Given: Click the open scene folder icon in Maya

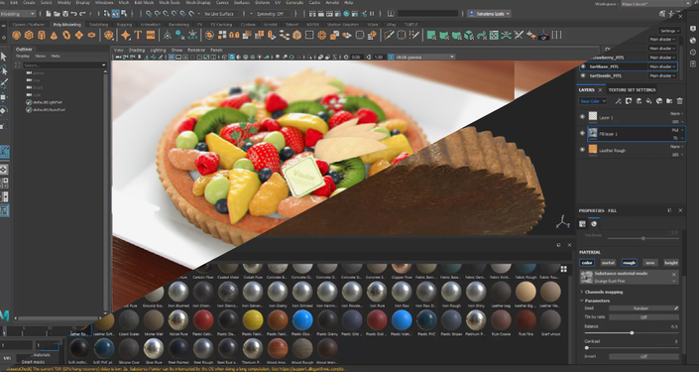Looking at the screenshot, I should [57, 14].
